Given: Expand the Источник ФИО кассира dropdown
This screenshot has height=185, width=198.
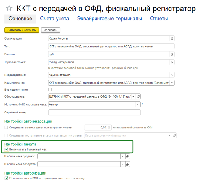Looking at the screenshot, I should pyautogui.click(x=138, y=104).
